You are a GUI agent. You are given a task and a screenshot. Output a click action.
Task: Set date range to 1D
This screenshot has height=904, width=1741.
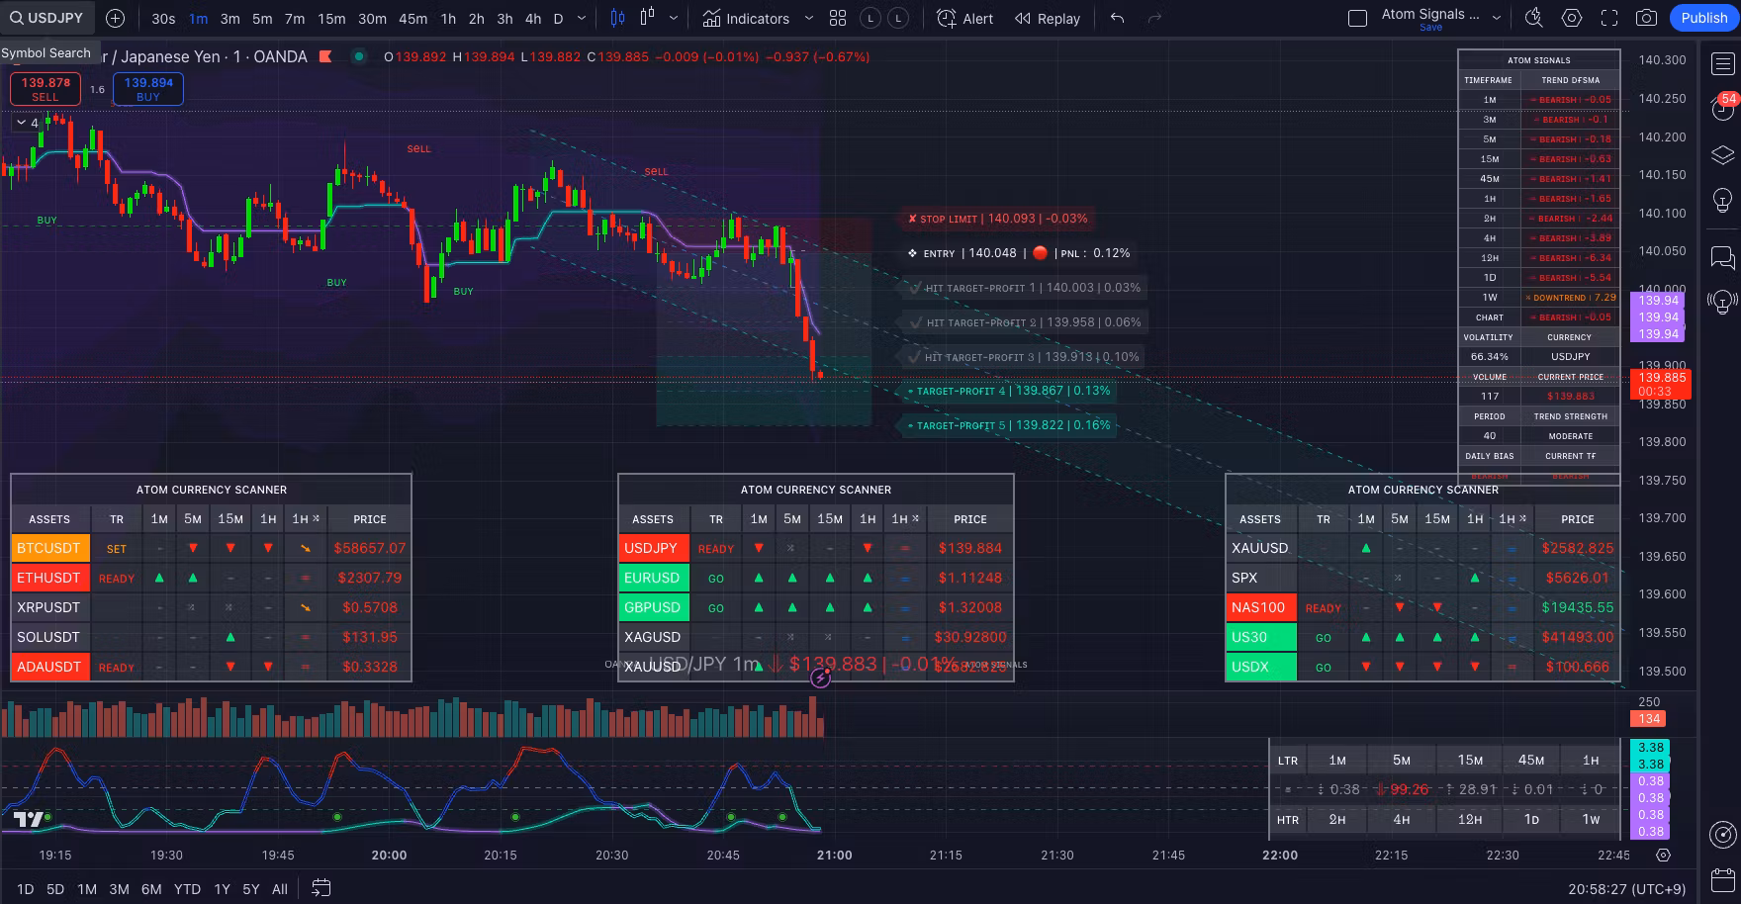pyautogui.click(x=26, y=889)
